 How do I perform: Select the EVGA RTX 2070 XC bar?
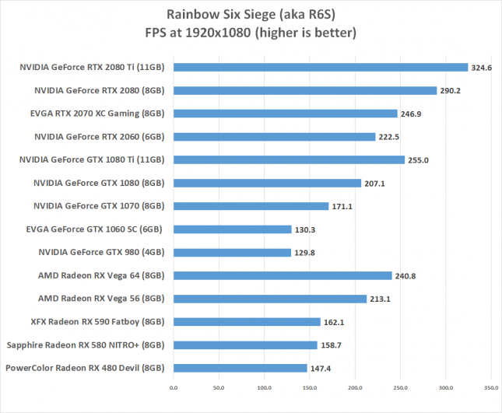point(286,114)
